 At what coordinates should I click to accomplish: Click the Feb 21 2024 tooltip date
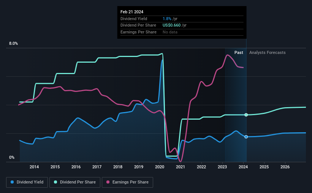132,12
